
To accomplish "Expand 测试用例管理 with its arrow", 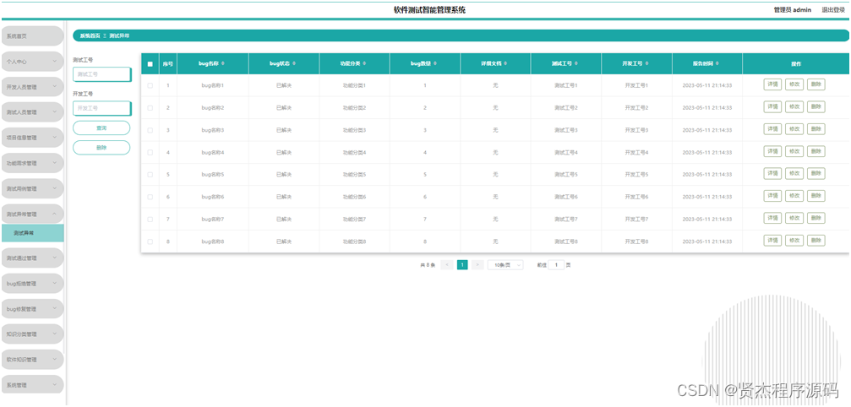I will pos(54,188).
